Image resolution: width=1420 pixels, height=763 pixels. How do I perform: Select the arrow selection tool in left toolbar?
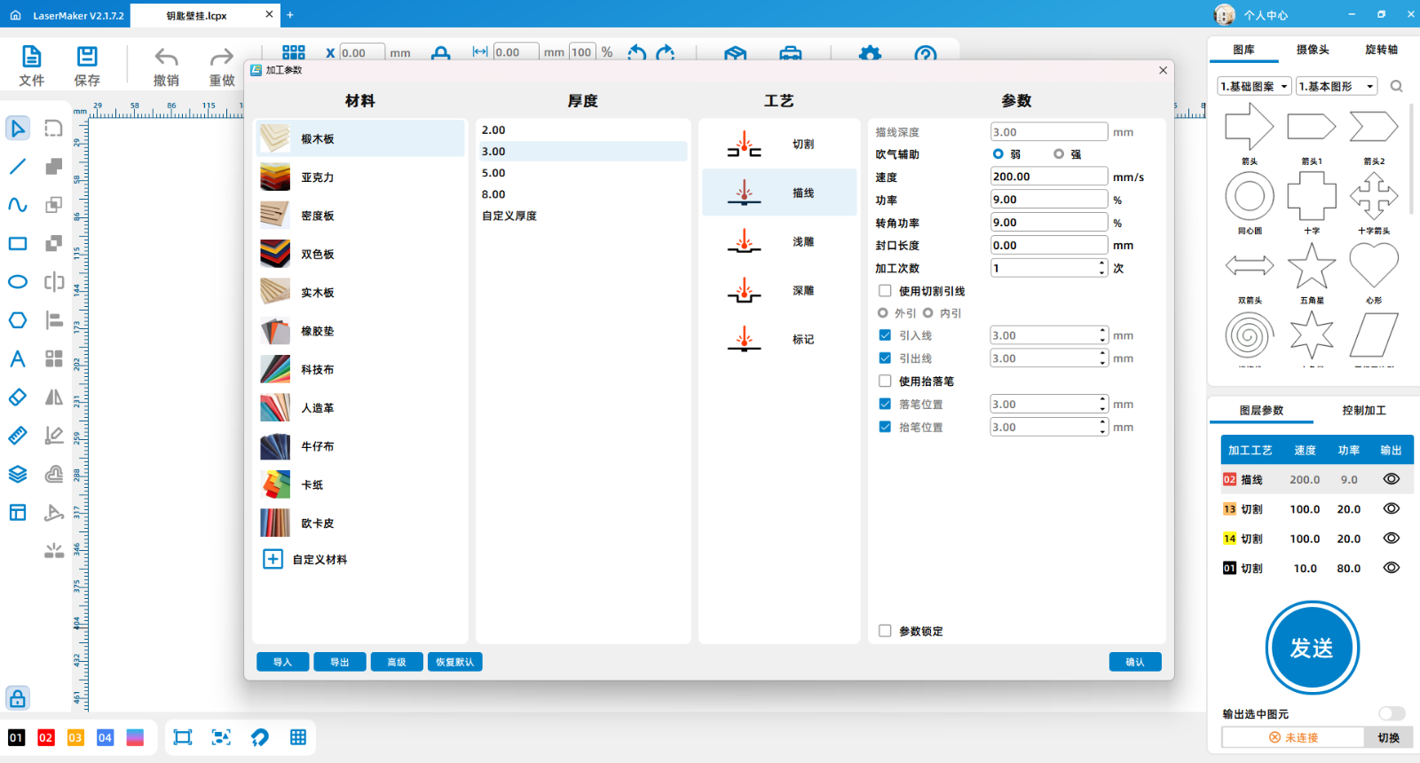[18, 129]
